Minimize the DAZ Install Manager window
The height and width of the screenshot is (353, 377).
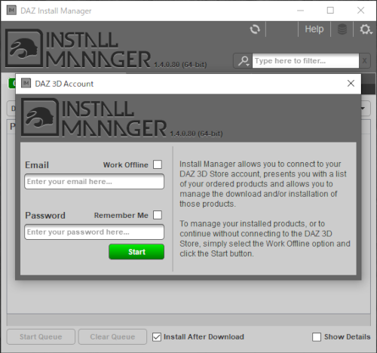(300, 11)
